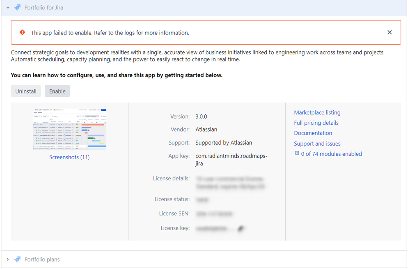Open the Marketplace listing link

[x=317, y=113]
